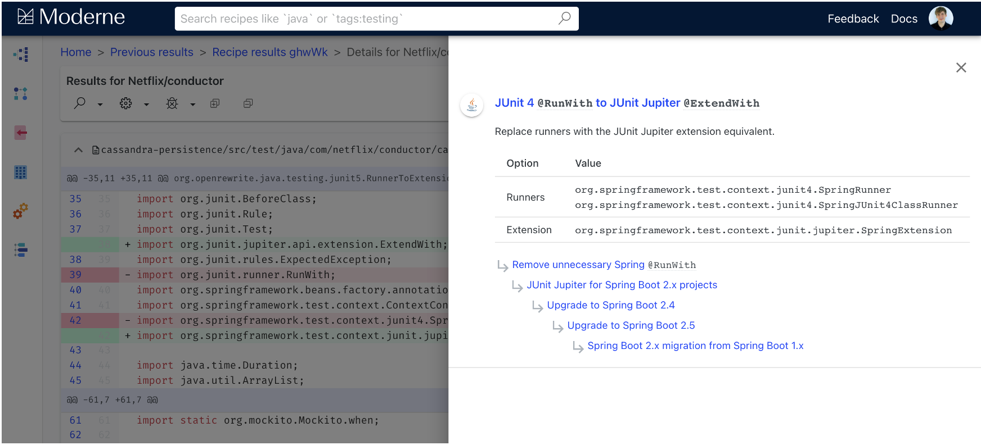Click the removed junit4 Spring import on line 42
The image size is (981, 445).
click(x=292, y=320)
